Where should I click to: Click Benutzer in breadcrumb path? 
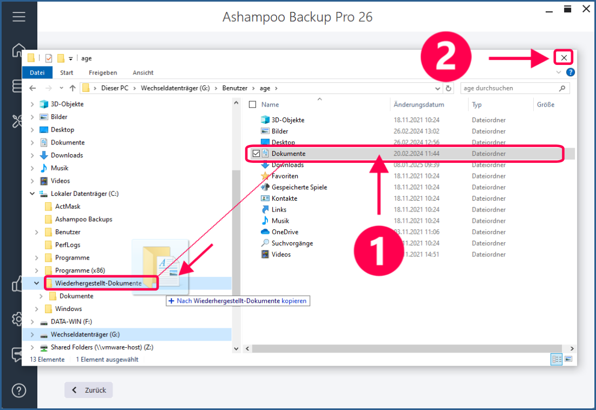[x=234, y=88]
